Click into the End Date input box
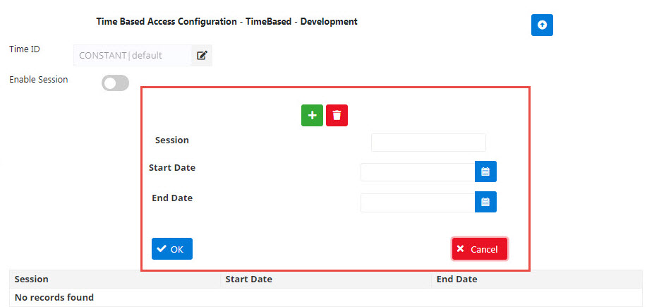The width and height of the screenshot is (647, 307). coord(418,203)
